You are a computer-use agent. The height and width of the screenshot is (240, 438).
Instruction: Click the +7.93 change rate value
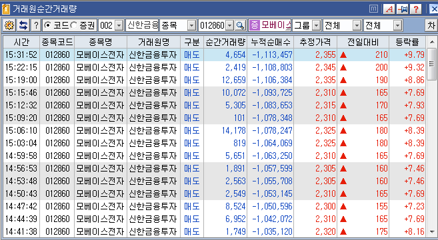pos(414,105)
